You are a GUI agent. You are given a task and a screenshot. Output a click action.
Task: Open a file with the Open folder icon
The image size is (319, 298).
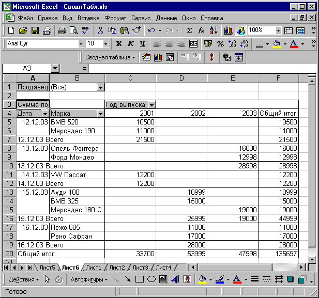pos(23,30)
